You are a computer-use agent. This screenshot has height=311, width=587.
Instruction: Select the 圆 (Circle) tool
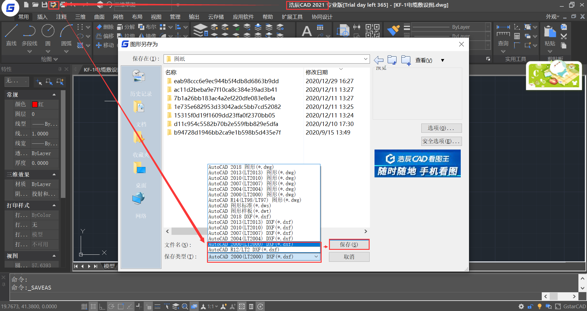pyautogui.click(x=48, y=35)
